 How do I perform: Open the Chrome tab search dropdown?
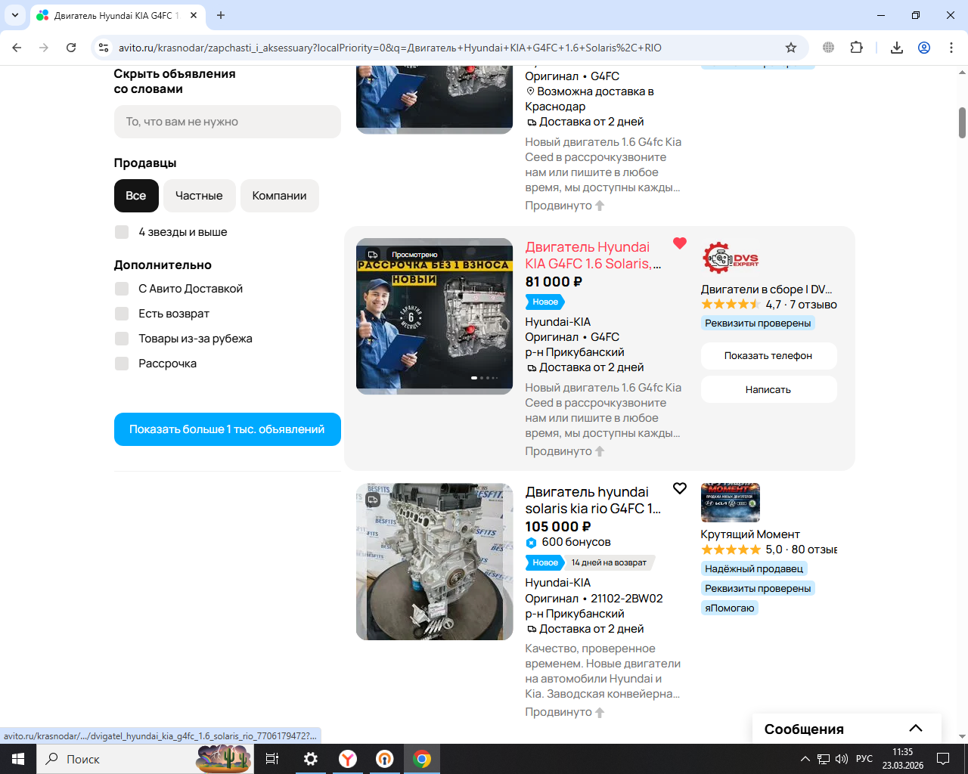click(15, 15)
